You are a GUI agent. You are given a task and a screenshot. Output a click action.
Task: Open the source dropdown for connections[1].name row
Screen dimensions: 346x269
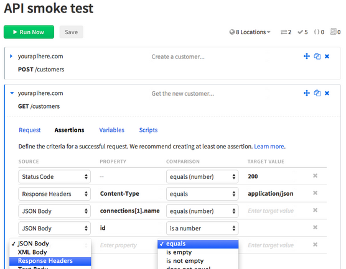click(55, 211)
